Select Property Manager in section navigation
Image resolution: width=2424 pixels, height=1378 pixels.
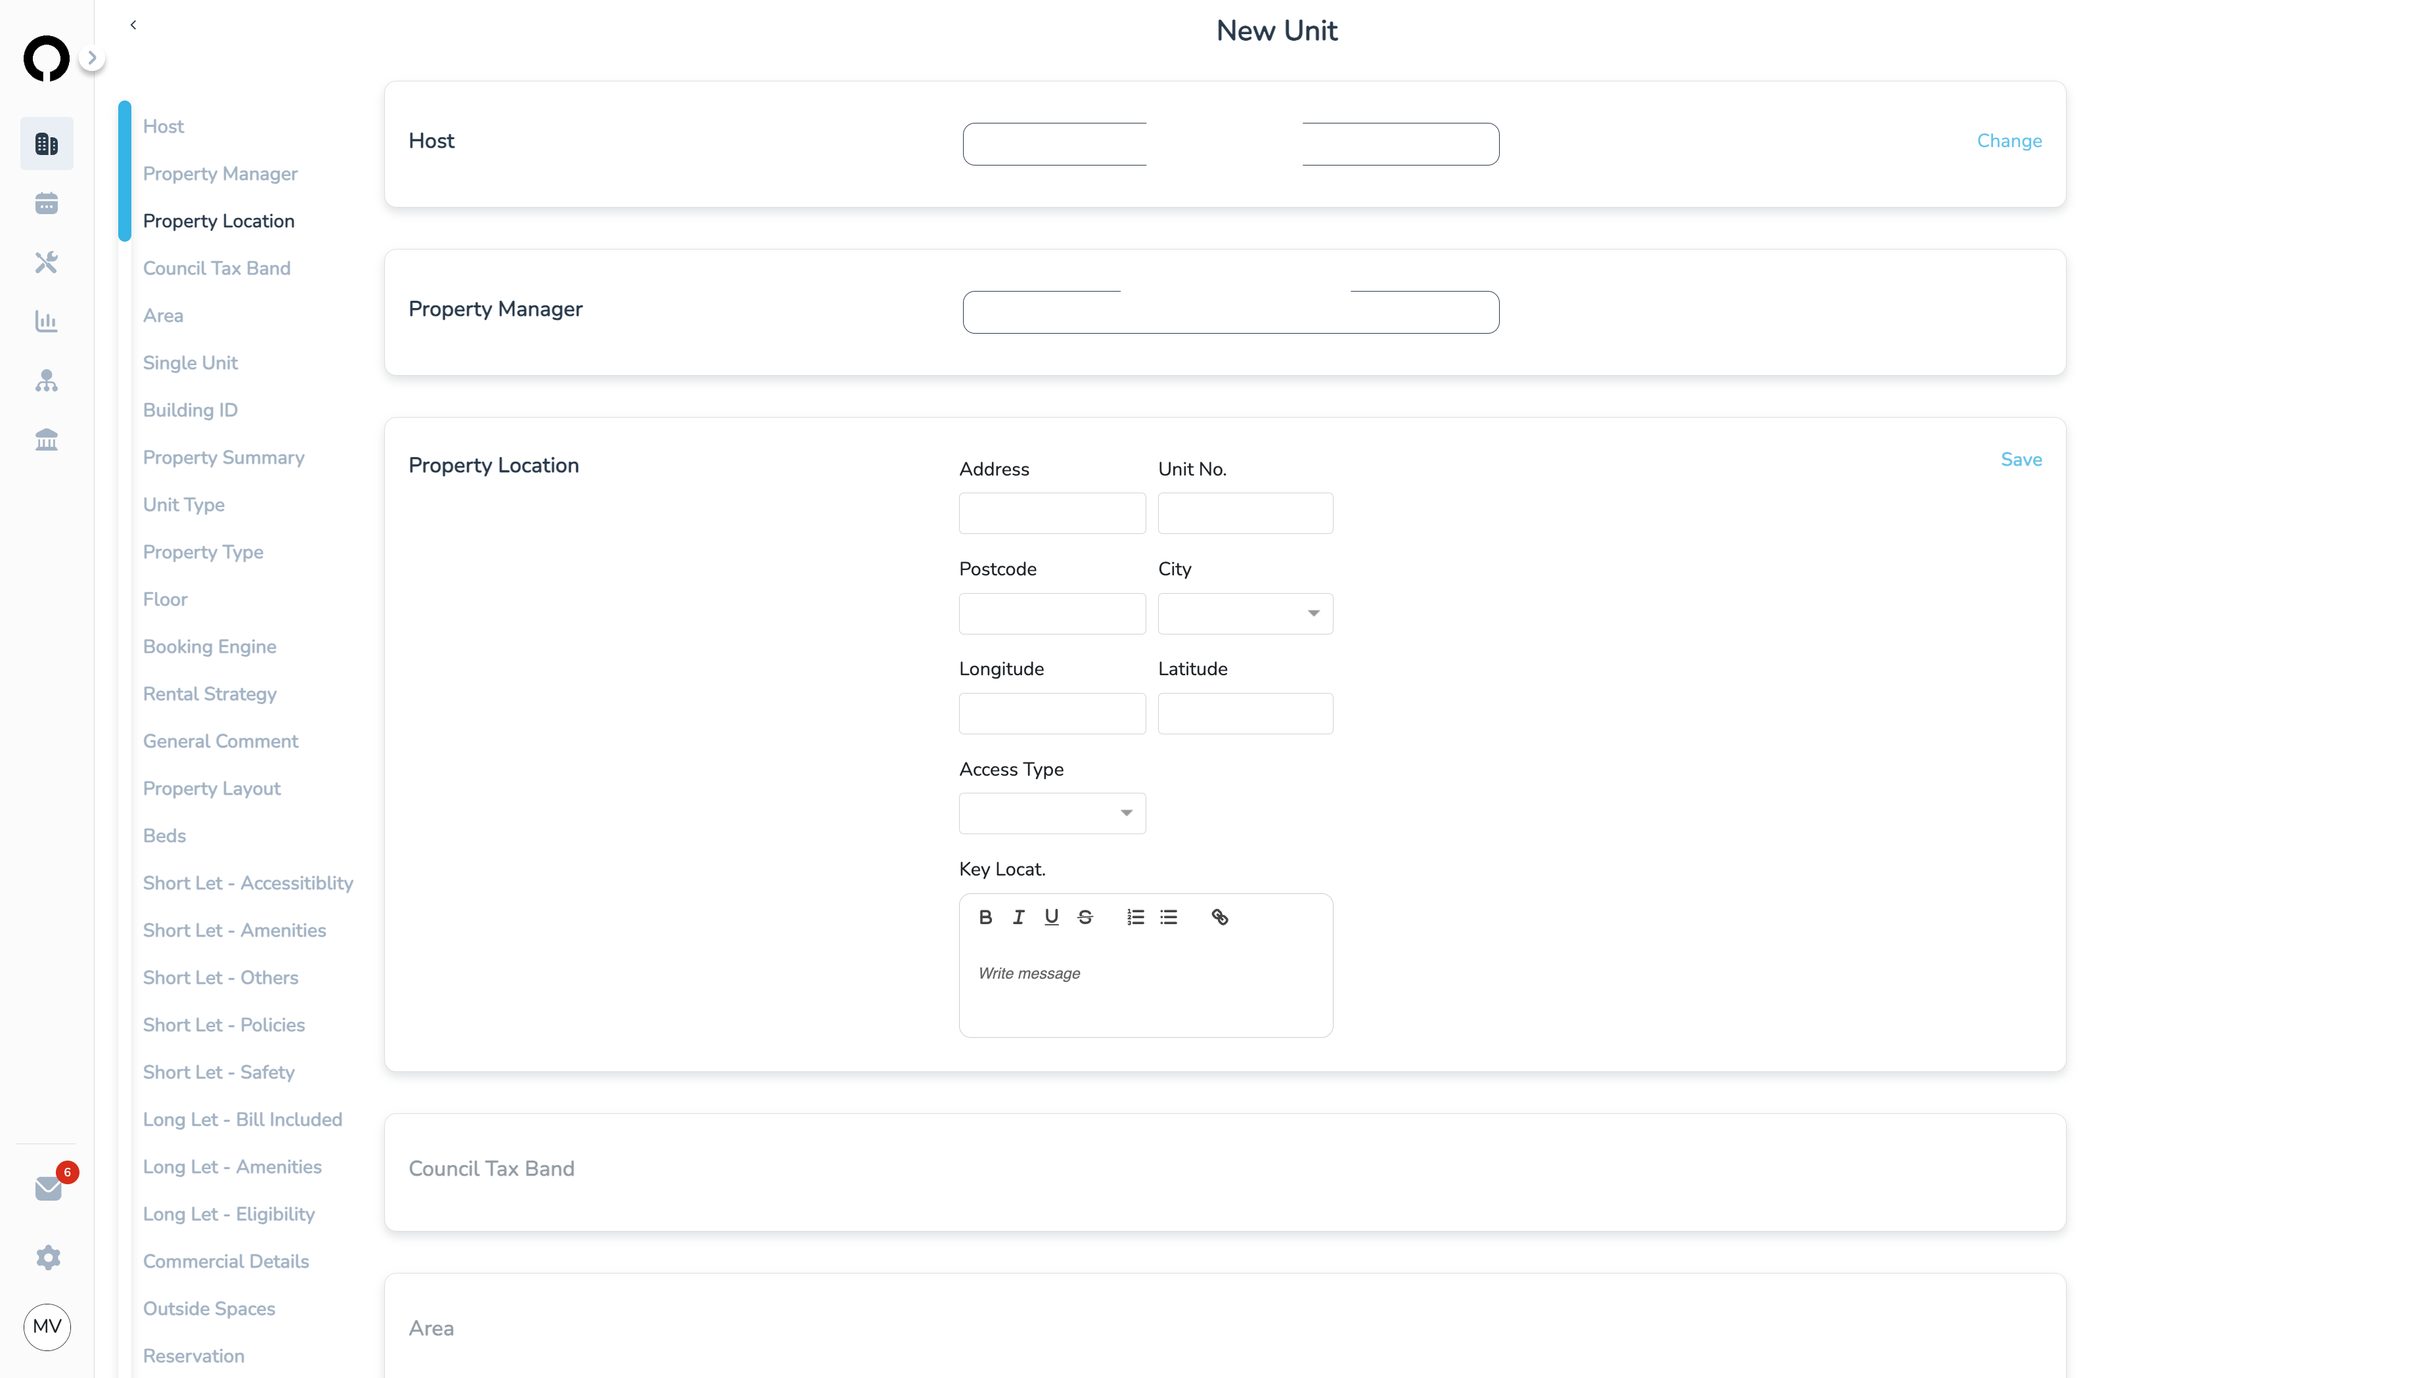pyautogui.click(x=219, y=174)
